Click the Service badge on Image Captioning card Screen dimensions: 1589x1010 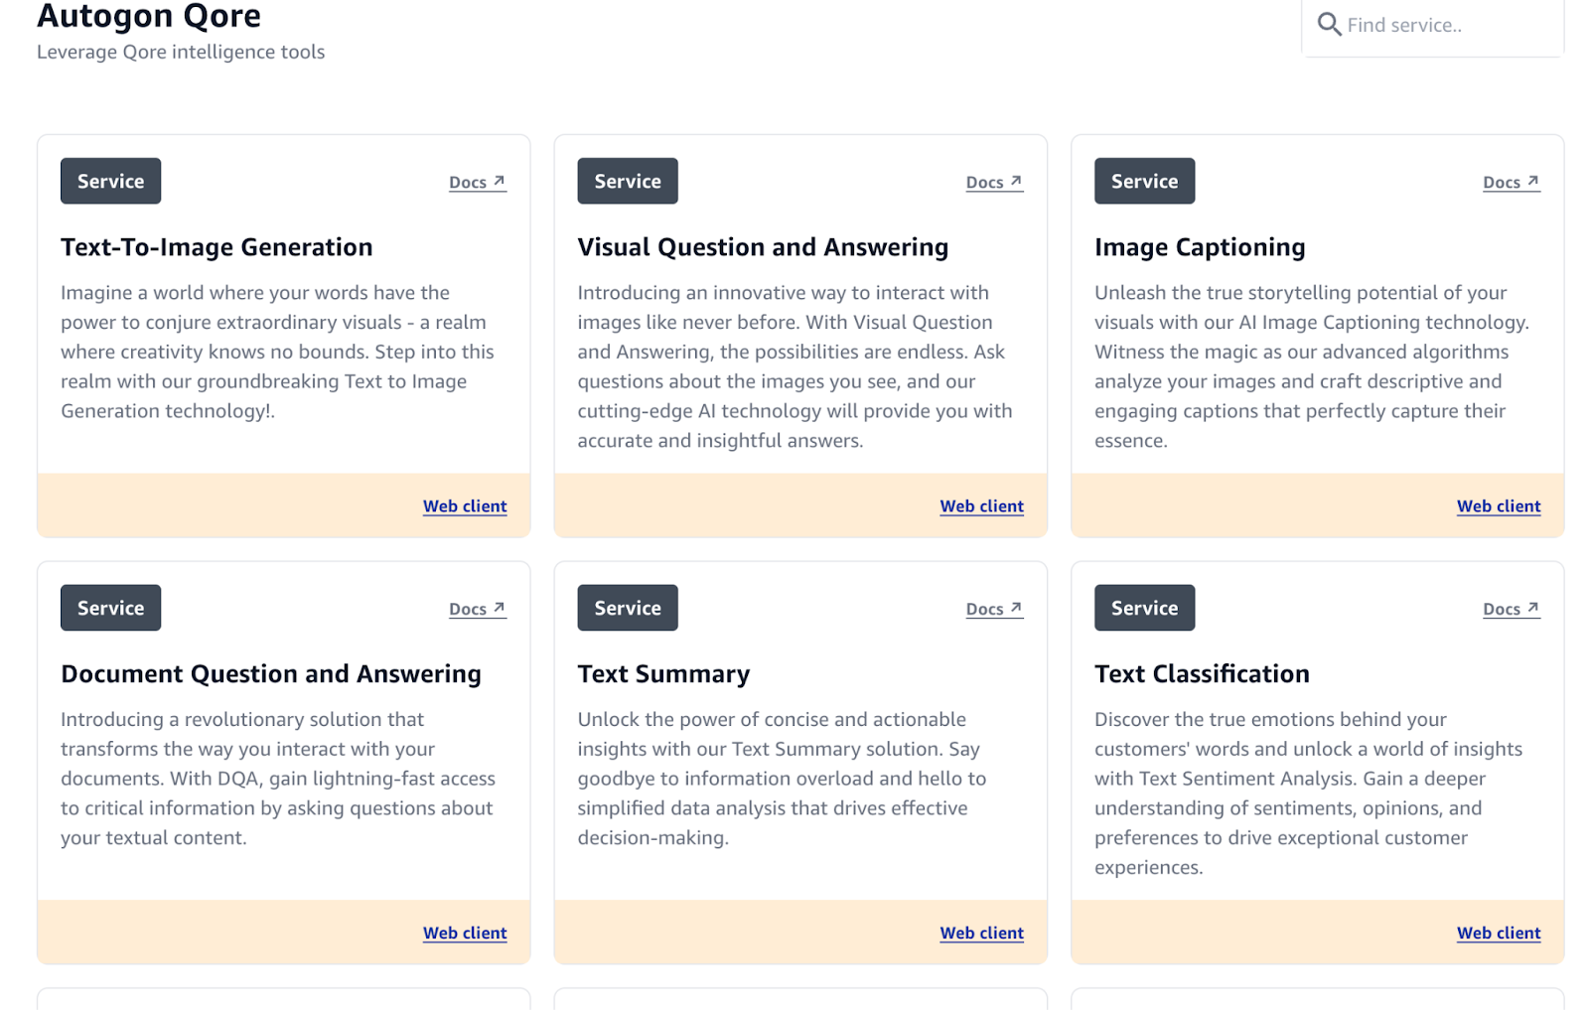(x=1144, y=181)
